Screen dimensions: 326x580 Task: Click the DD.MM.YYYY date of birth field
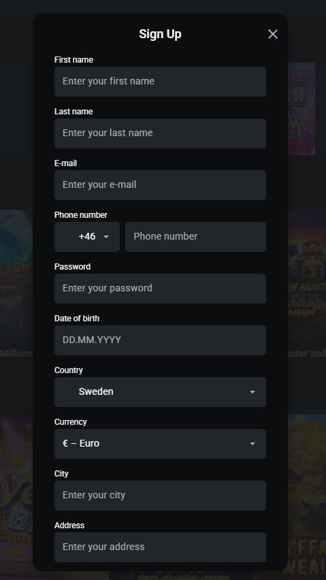pyautogui.click(x=160, y=340)
